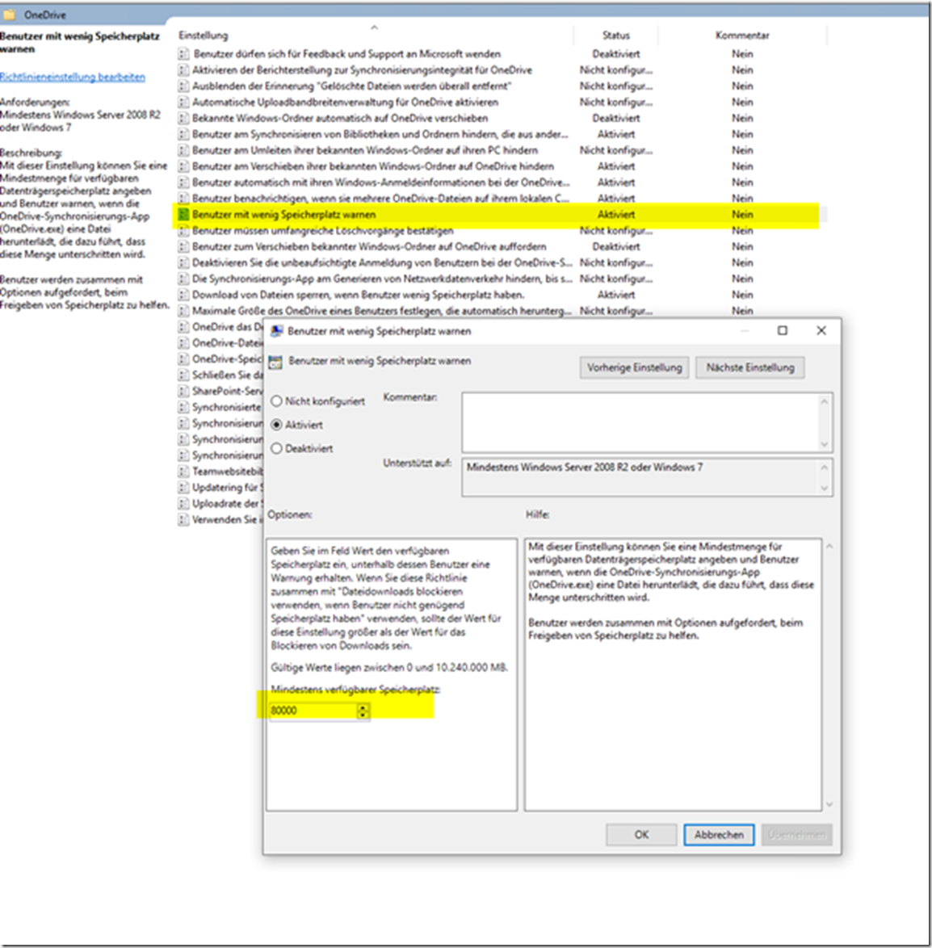Viewport: 932px width, 948px height.
Task: Click policy icon of 'Benutzer am Umleiten' row
Action: click(183, 150)
